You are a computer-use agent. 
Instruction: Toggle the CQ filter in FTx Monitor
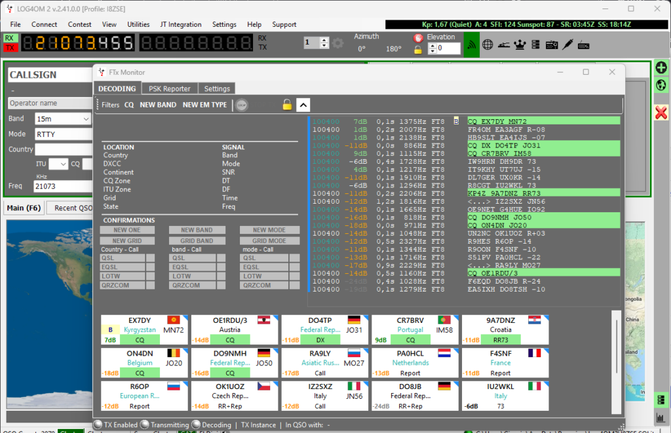pyautogui.click(x=129, y=105)
